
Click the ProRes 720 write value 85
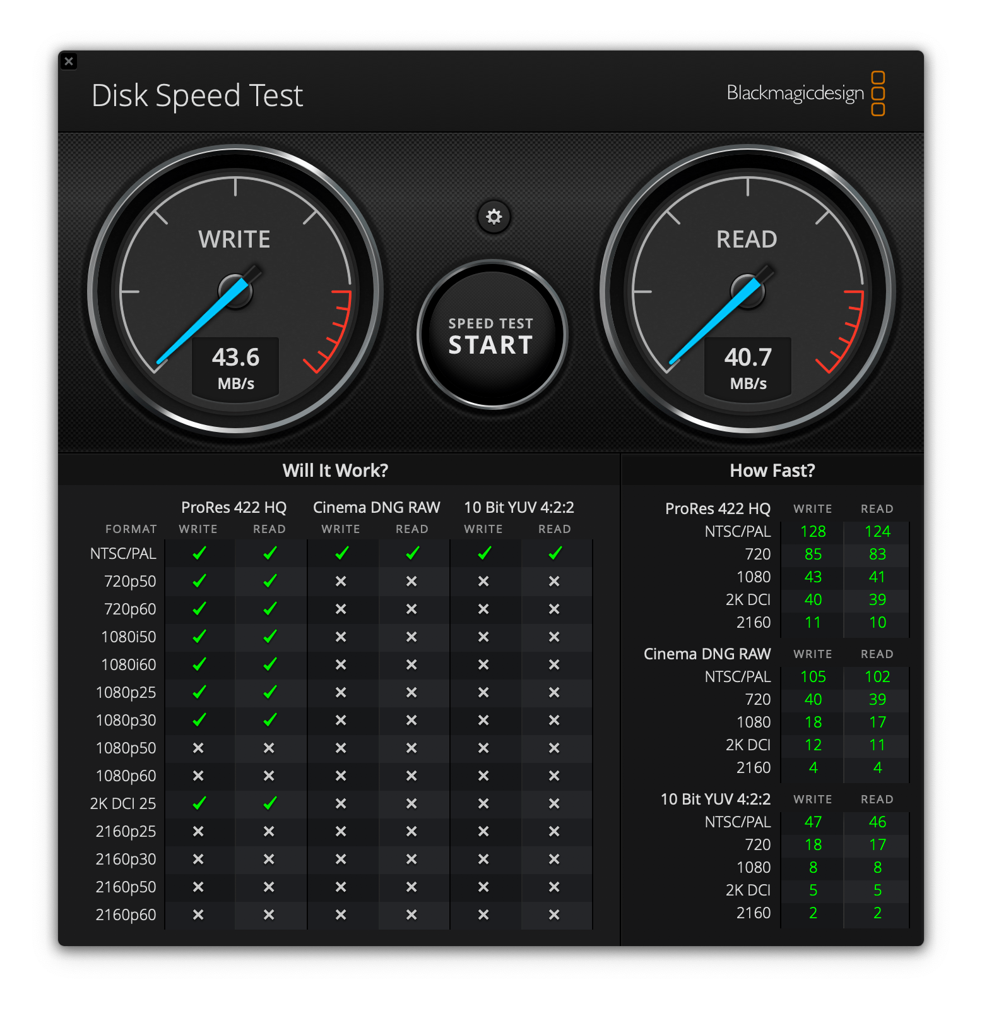[813, 554]
